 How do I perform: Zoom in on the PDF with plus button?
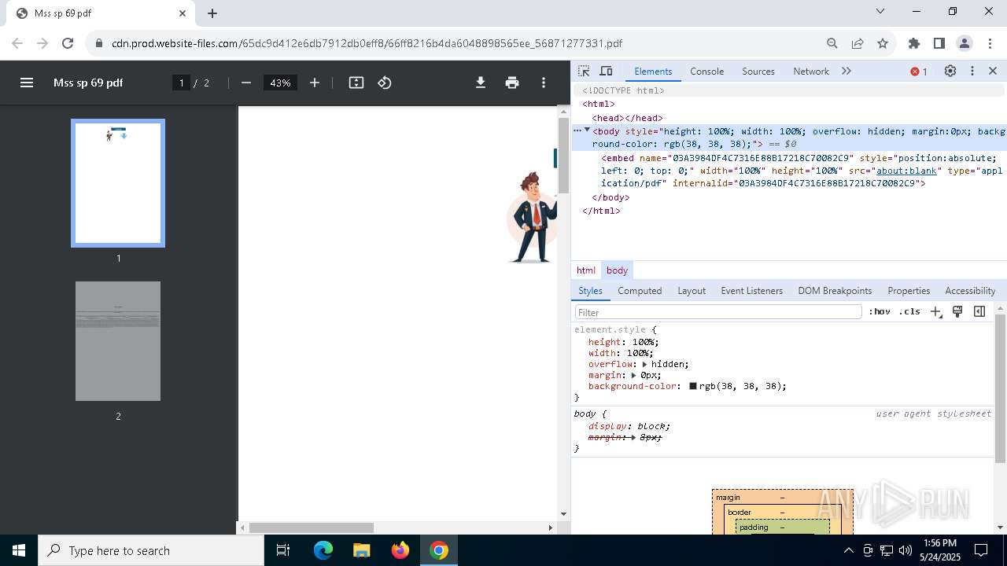[x=315, y=83]
